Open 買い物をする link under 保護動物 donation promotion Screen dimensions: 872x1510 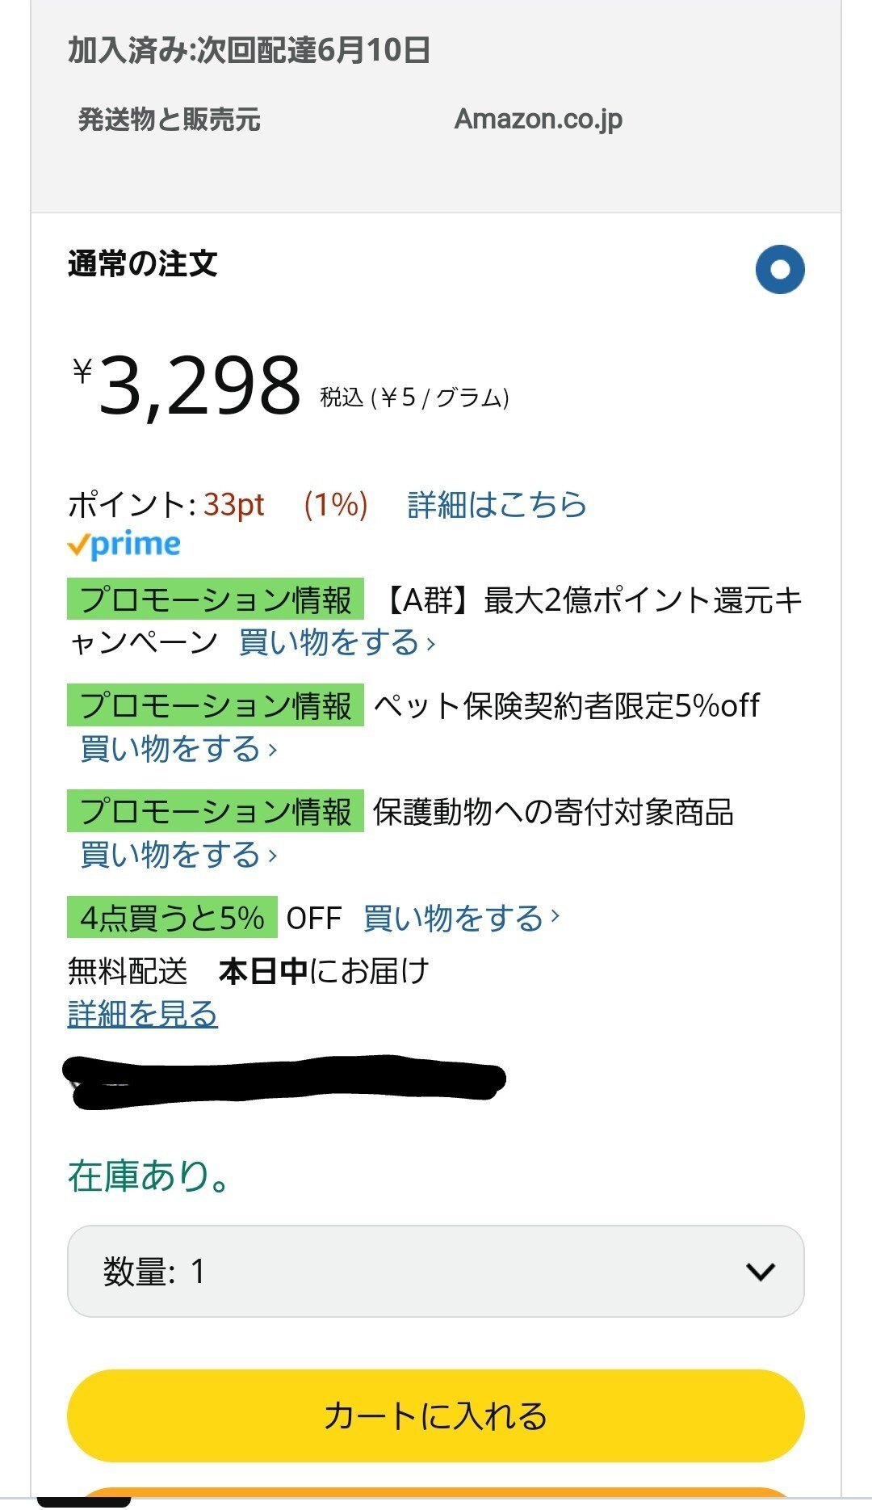click(x=178, y=855)
